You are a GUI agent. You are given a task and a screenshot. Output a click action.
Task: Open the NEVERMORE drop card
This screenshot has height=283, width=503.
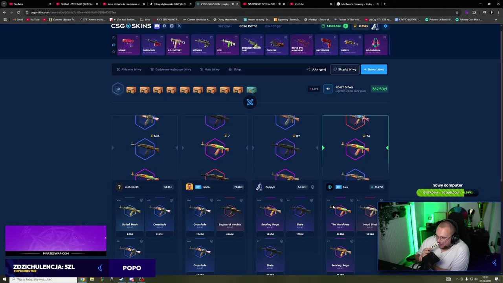[326, 45]
